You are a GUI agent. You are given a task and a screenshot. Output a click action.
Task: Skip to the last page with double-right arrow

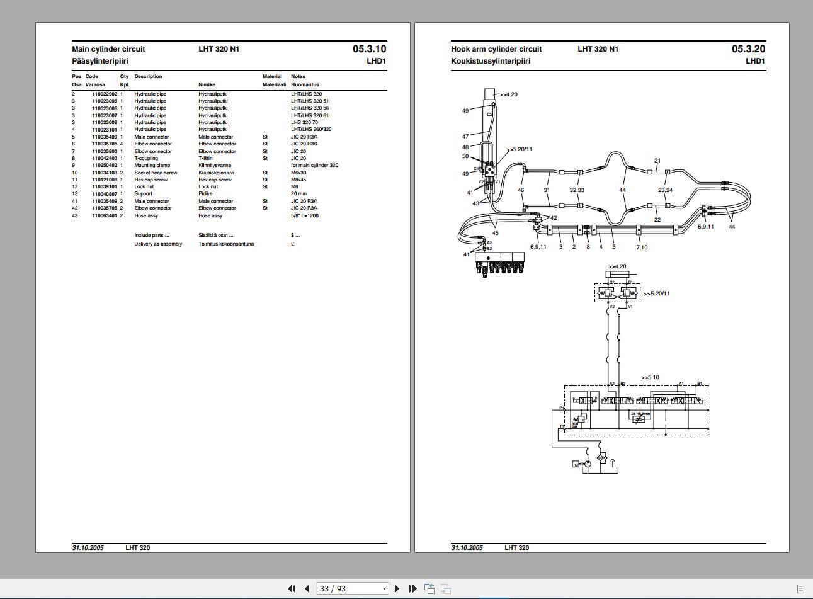coord(412,588)
